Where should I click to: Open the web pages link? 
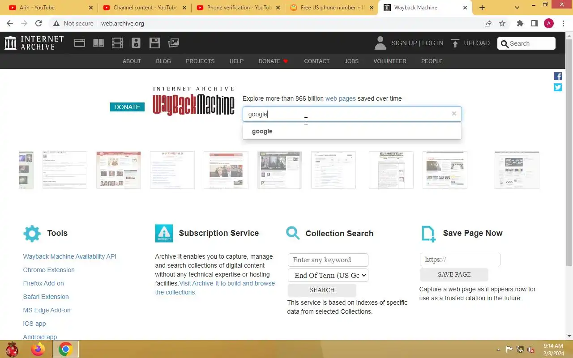[340, 98]
